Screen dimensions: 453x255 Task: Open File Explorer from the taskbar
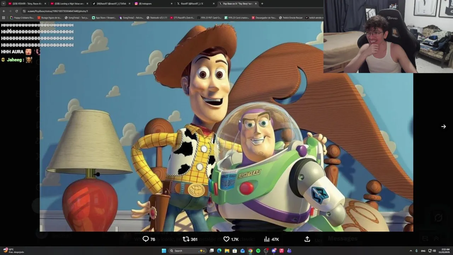coord(227,251)
